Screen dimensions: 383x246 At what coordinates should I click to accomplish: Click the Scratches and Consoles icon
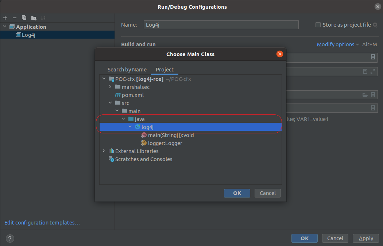111,159
